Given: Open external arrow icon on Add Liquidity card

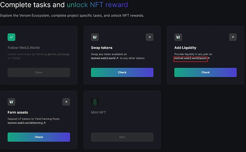Looking at the screenshot, I should pyautogui.click(x=233, y=37).
